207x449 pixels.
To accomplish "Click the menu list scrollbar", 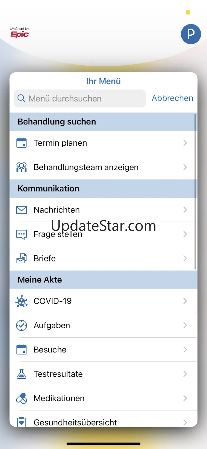I will (x=195, y=192).
